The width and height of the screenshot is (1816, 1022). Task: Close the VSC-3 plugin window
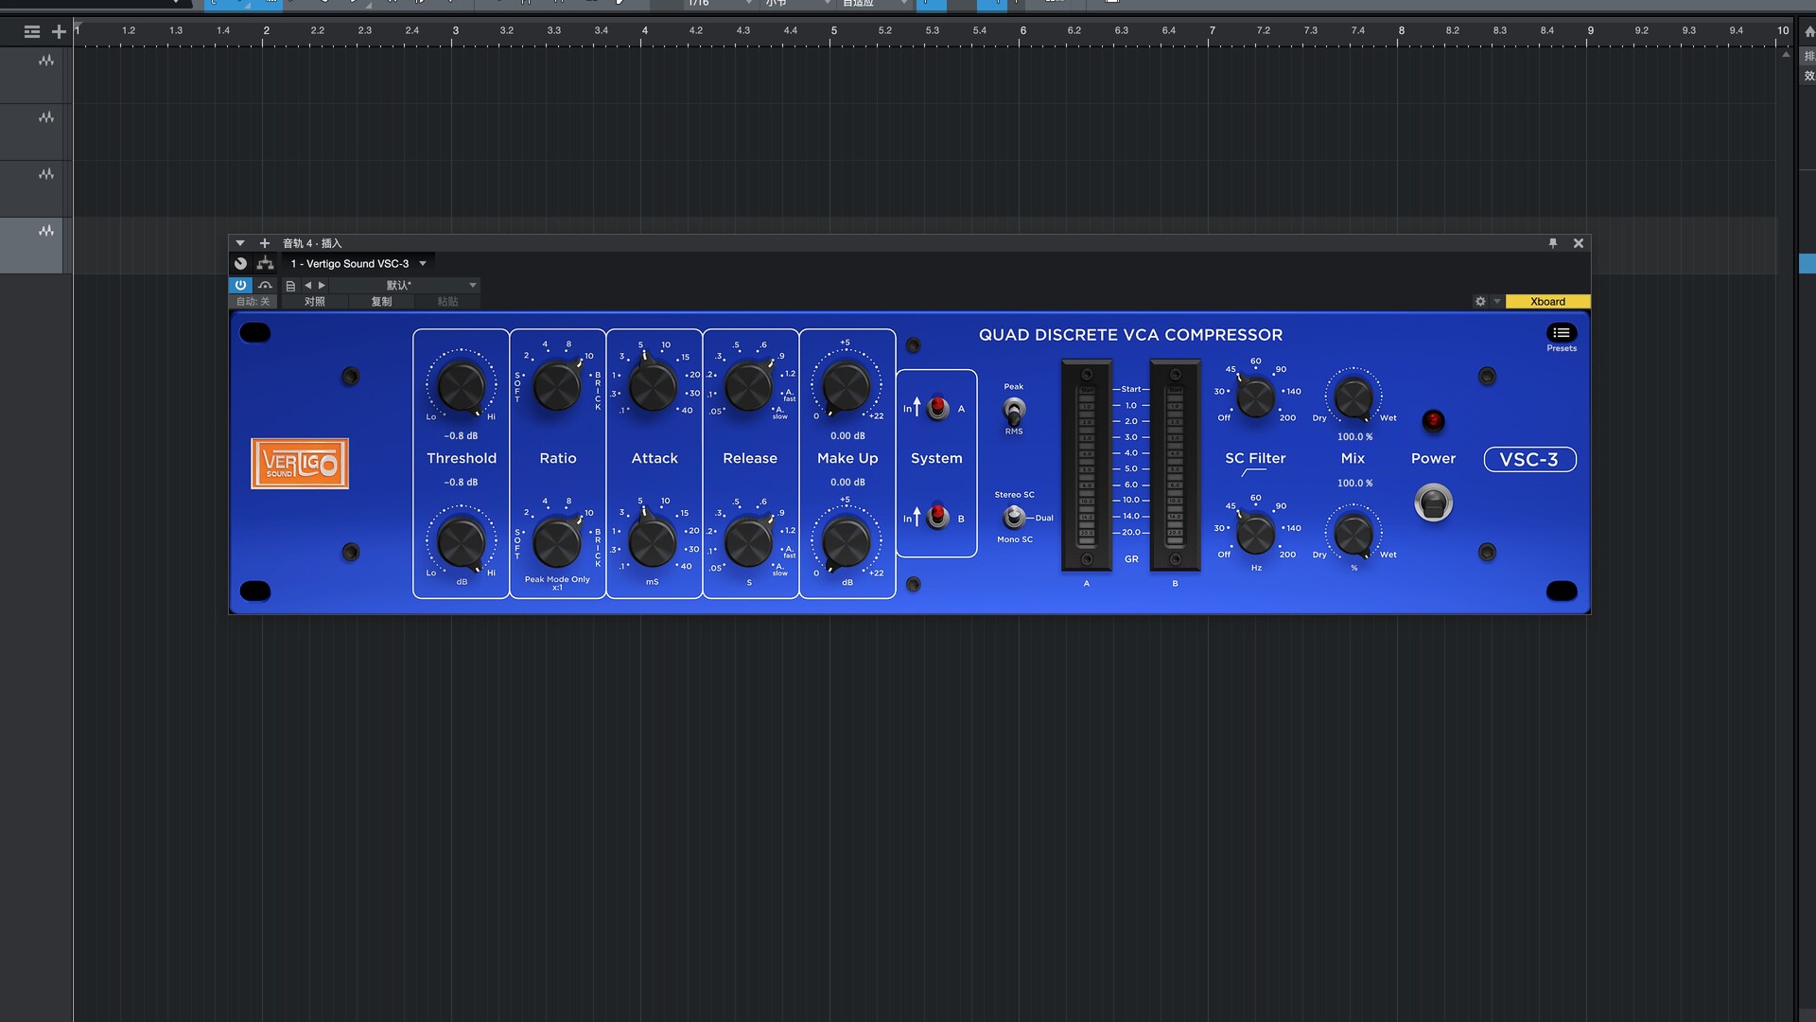pos(1578,243)
